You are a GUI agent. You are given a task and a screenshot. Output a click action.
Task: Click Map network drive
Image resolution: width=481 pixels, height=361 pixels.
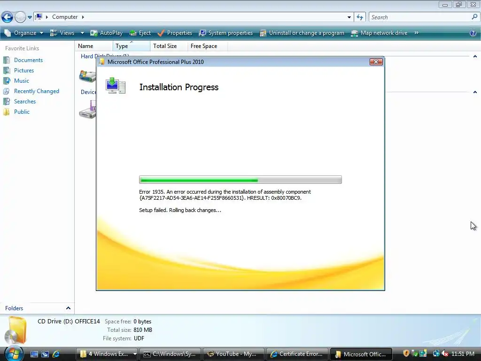click(x=379, y=33)
